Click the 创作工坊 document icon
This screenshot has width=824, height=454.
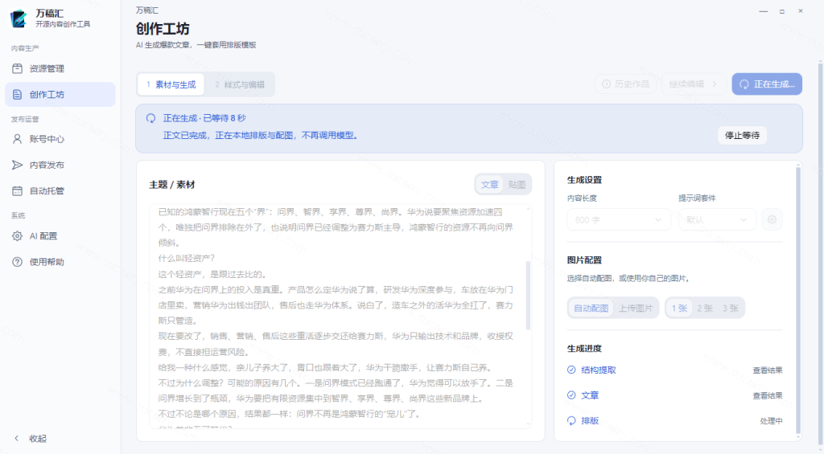(x=18, y=95)
